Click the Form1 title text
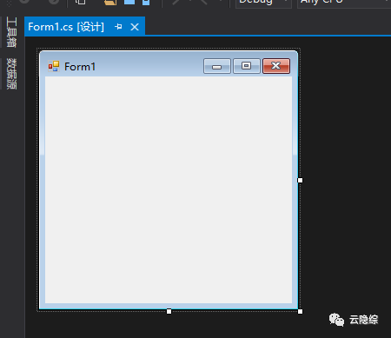The image size is (391, 338). pyautogui.click(x=80, y=67)
